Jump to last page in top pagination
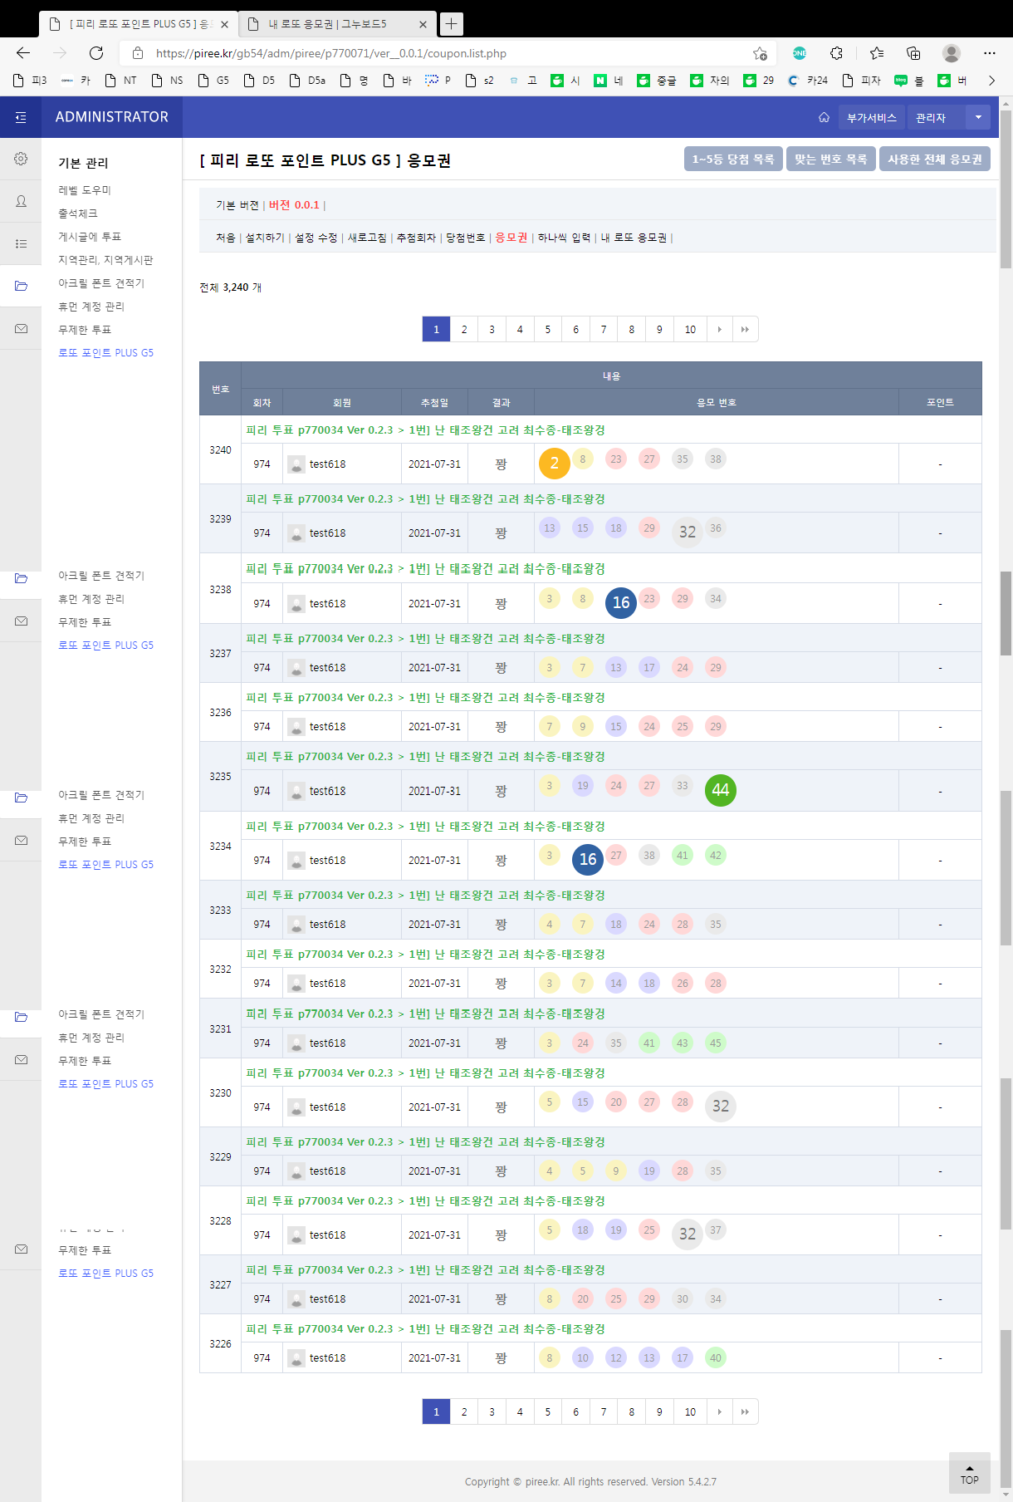This screenshot has width=1013, height=1502. point(745,330)
